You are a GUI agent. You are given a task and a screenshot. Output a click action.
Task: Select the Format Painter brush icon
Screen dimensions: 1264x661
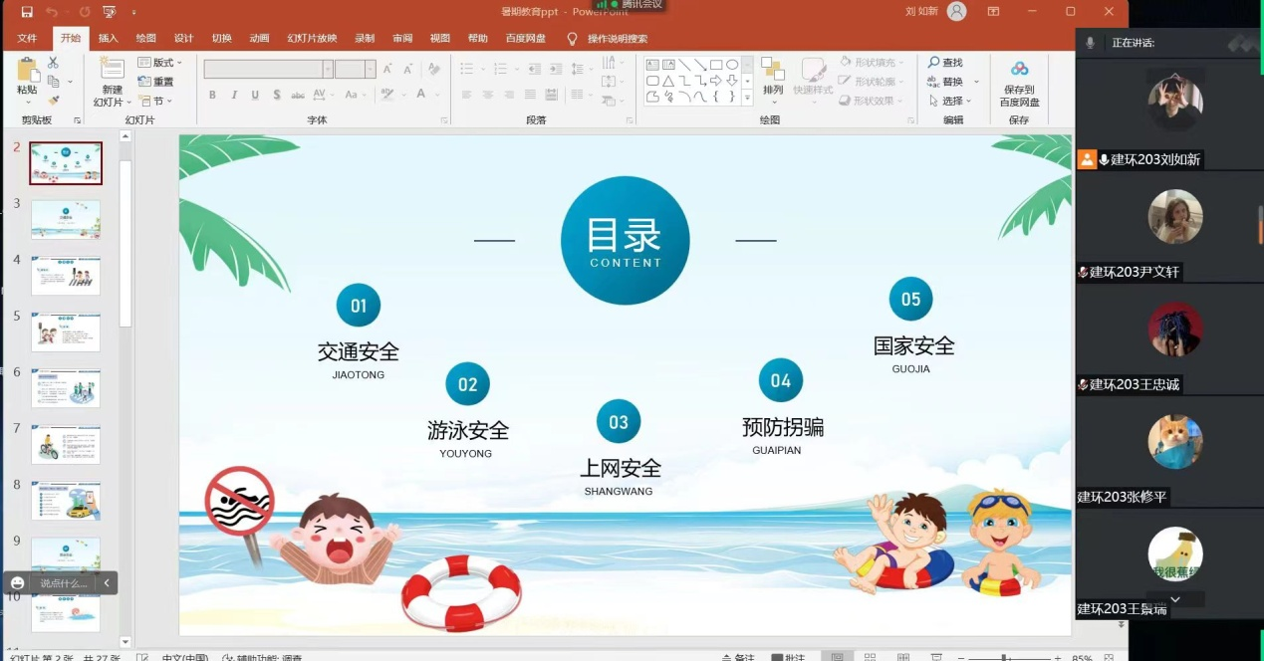[x=53, y=101]
